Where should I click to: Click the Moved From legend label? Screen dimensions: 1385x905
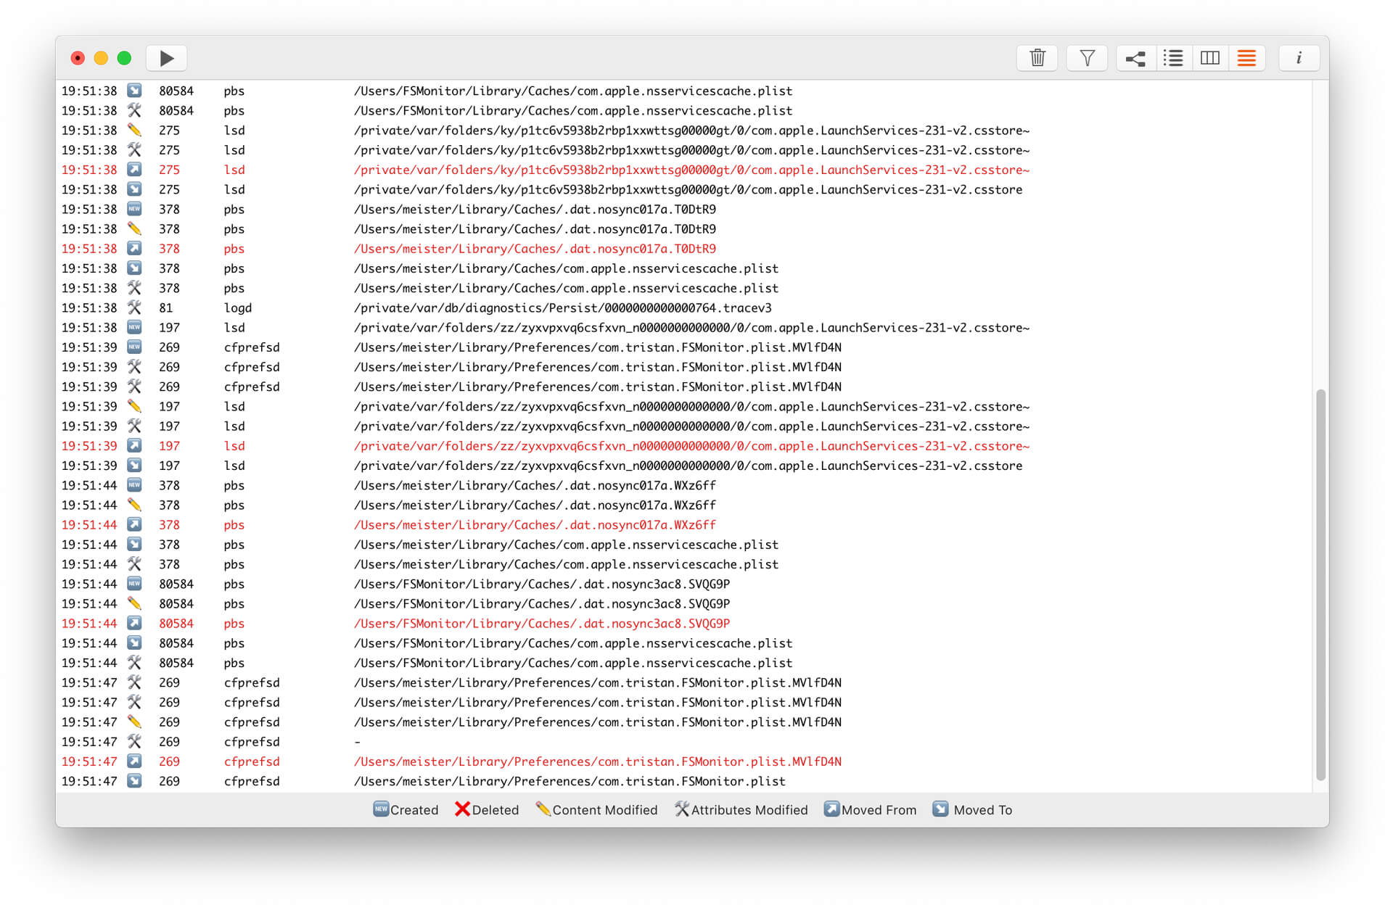pyautogui.click(x=879, y=810)
